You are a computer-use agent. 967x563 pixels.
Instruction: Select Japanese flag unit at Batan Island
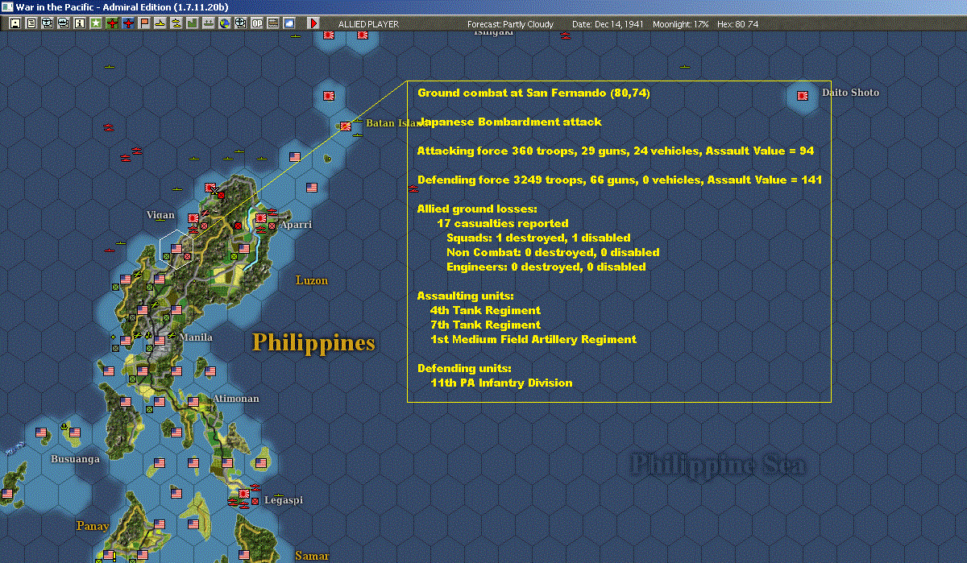pos(346,126)
